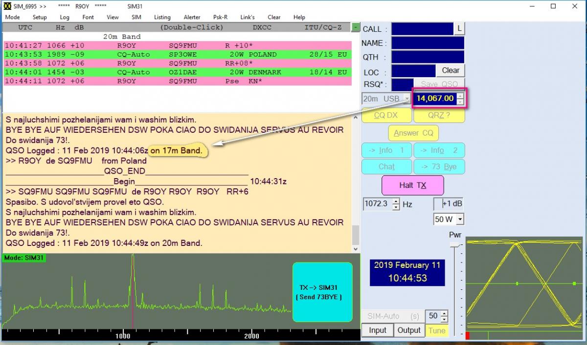Click the SIM app icon in title bar

pyautogui.click(x=7, y=6)
